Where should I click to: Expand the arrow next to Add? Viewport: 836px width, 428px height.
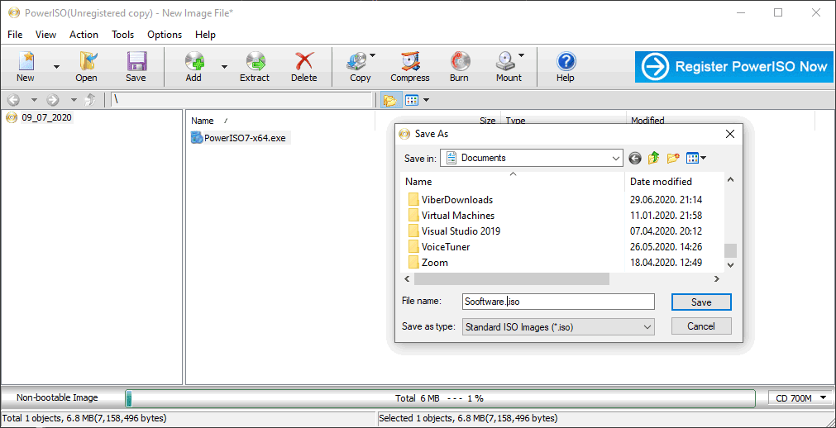(x=224, y=67)
